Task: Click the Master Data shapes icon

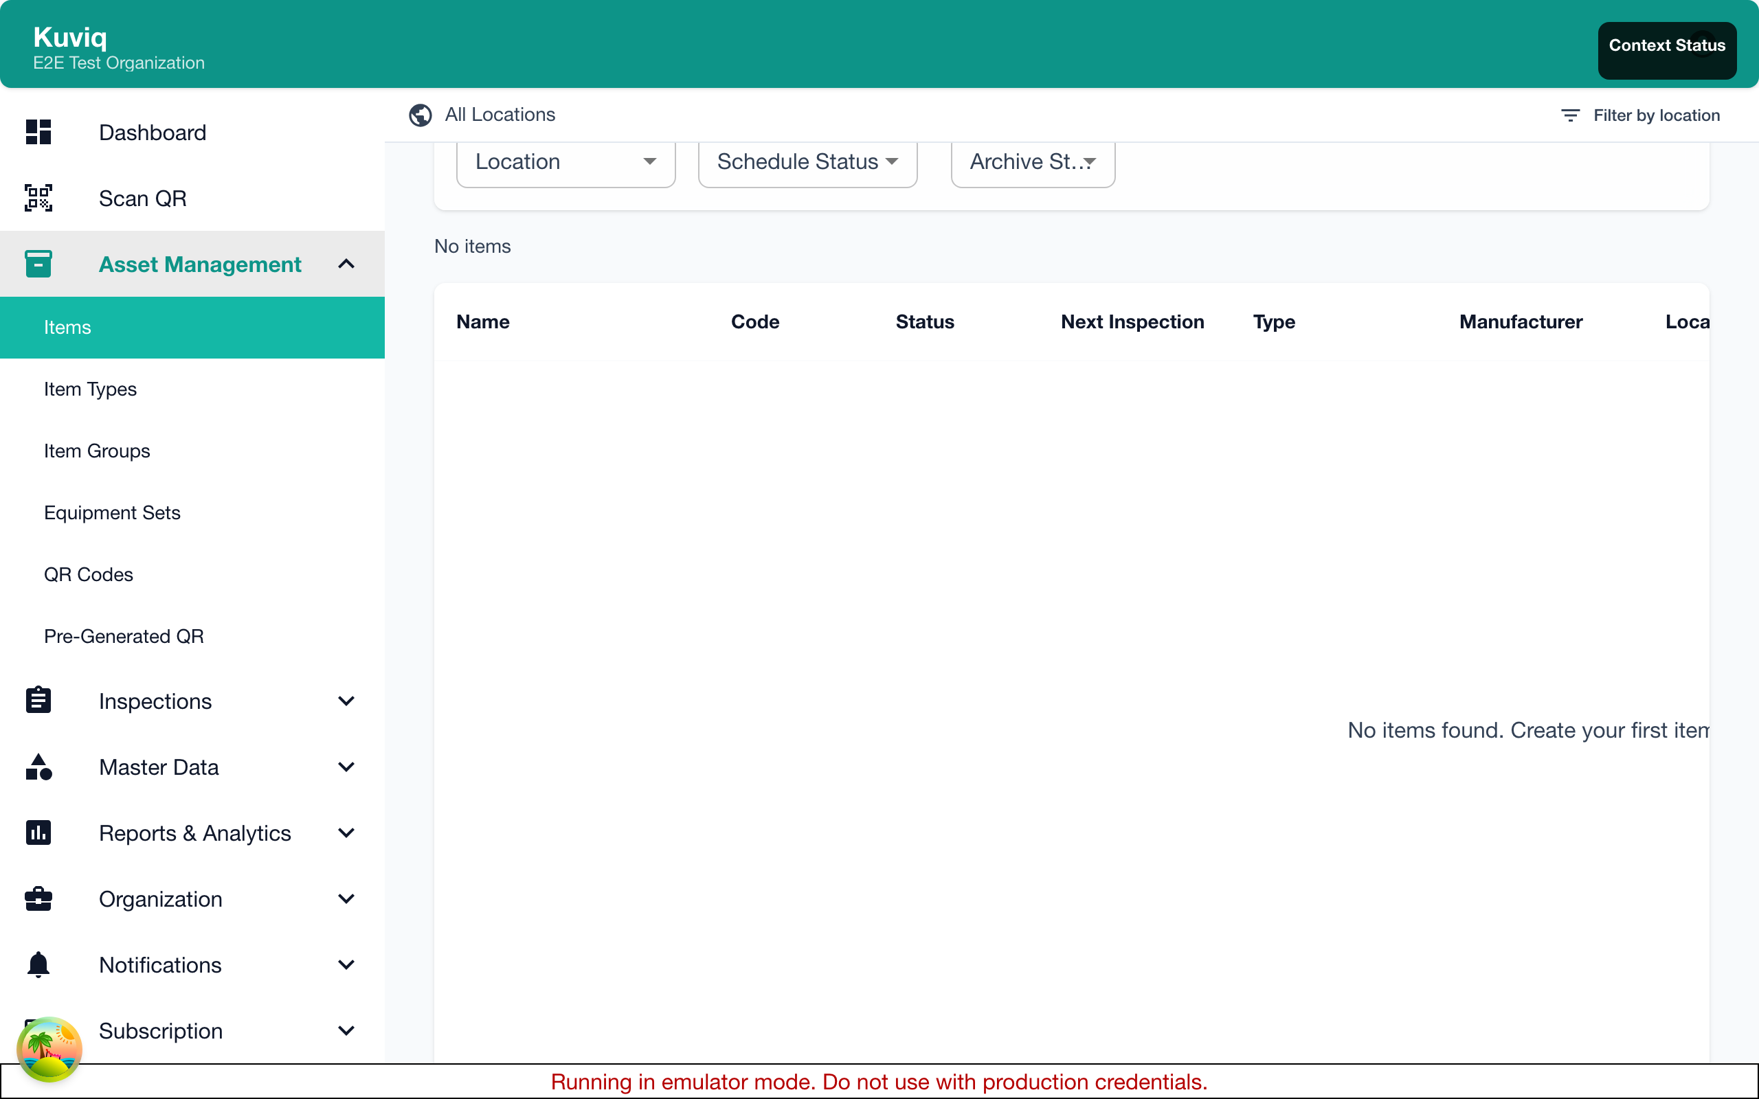Action: pyautogui.click(x=38, y=767)
